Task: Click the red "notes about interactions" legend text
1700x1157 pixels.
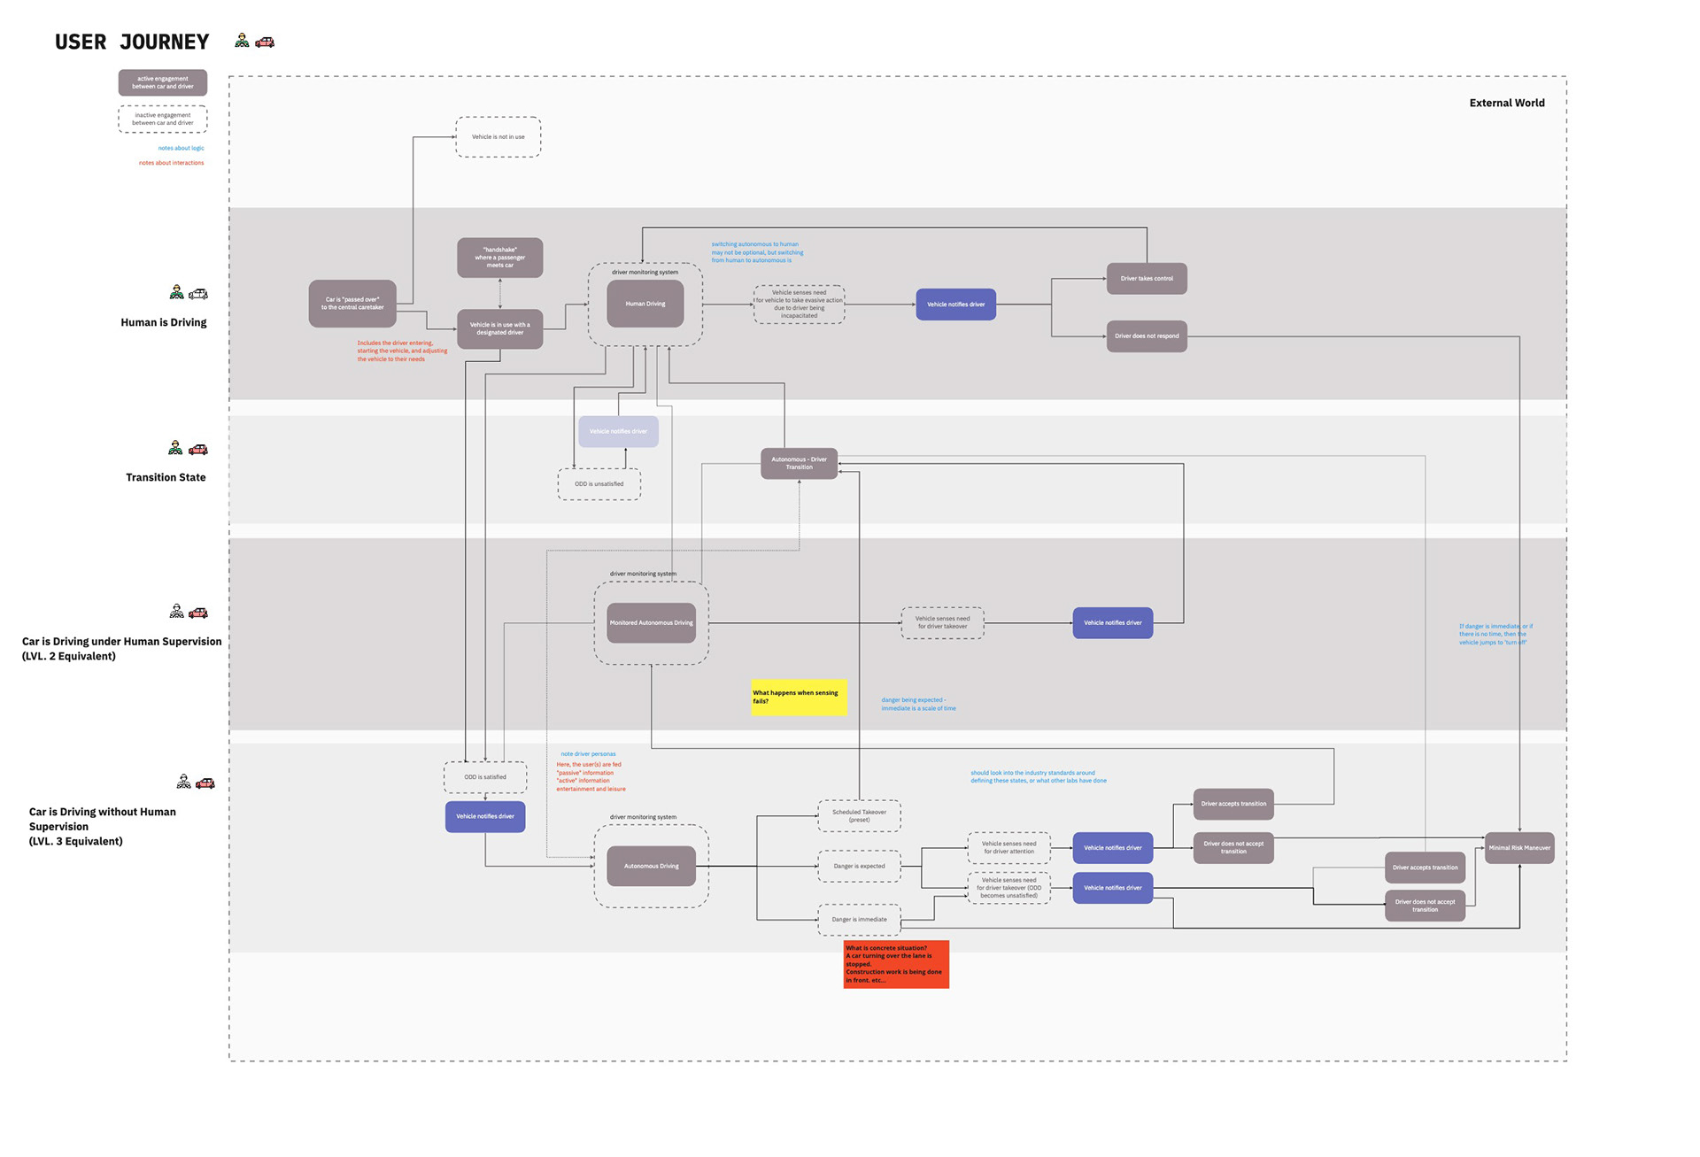Action: 171,163
